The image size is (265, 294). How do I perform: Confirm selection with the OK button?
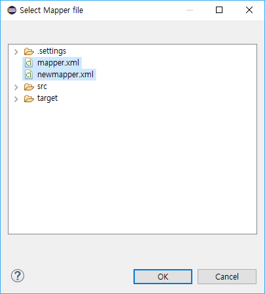[x=163, y=277]
